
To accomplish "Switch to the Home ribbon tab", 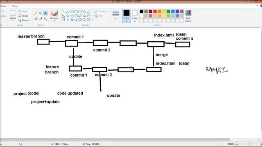I will 3,6.
